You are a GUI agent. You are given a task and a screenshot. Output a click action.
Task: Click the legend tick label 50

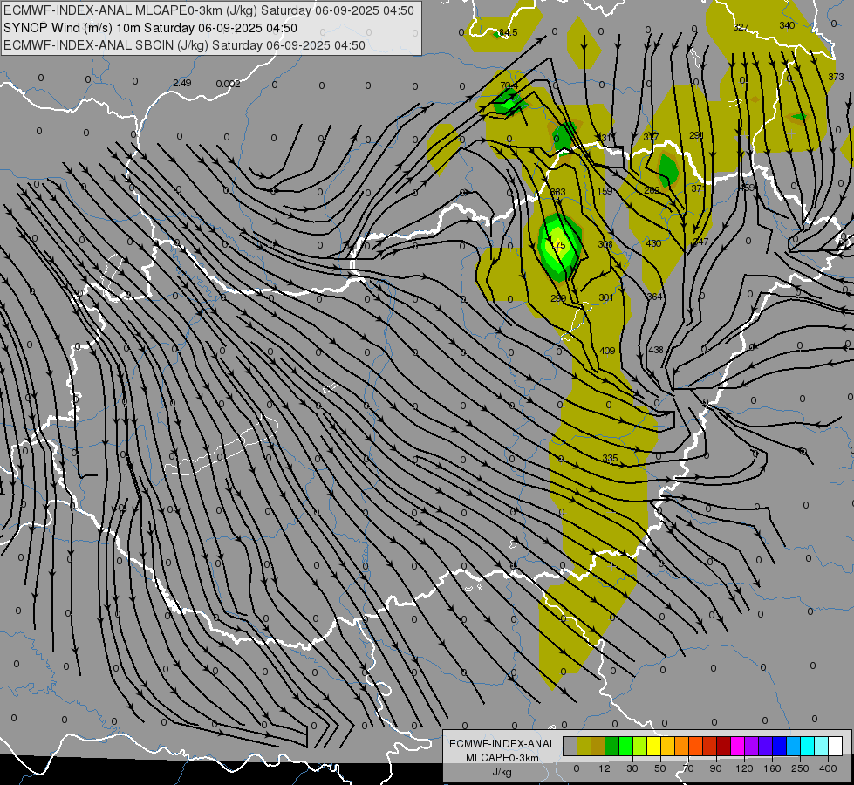point(660,768)
